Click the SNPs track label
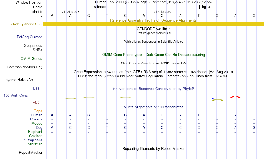This screenshot has height=159, width=264. tap(38, 50)
